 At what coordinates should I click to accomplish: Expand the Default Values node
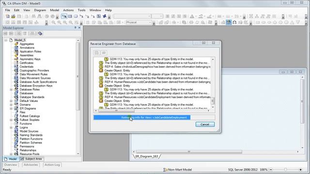click(x=11, y=101)
